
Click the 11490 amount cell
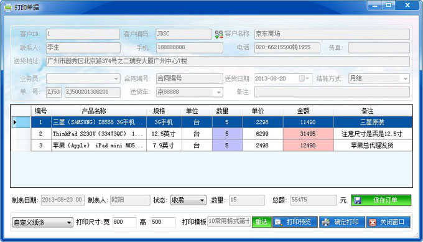point(309,122)
